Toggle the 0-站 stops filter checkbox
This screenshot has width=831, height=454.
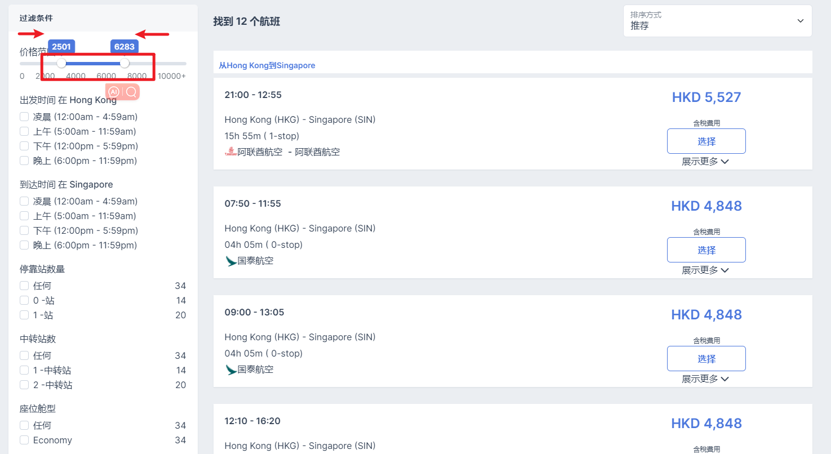(x=24, y=300)
